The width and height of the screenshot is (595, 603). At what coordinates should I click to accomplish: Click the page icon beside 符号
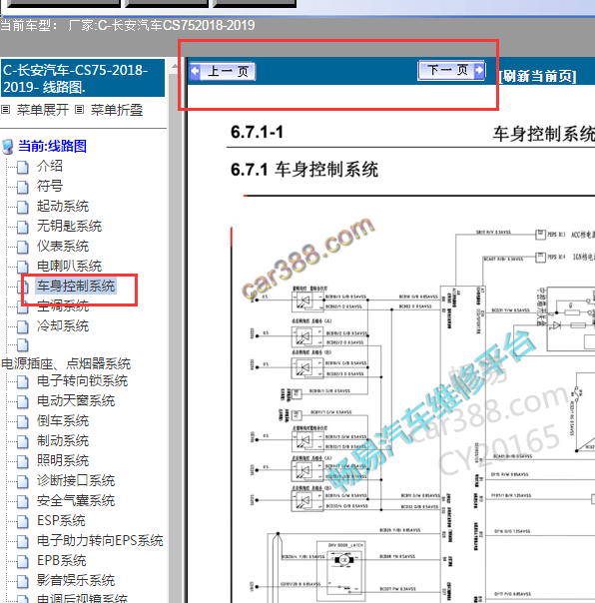(x=23, y=188)
